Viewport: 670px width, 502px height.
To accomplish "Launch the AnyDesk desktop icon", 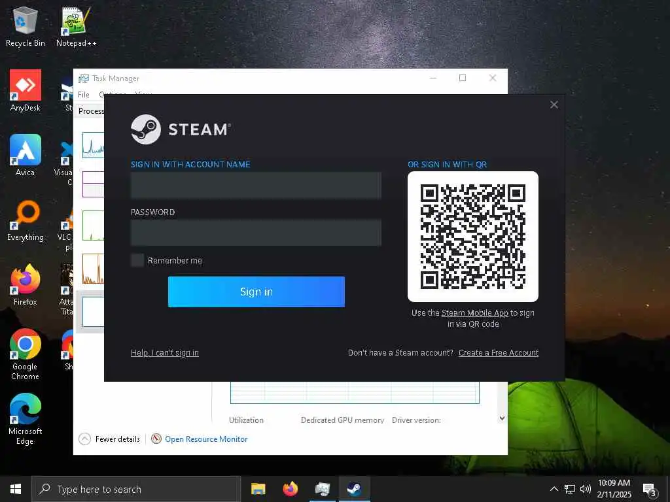I will pyautogui.click(x=26, y=90).
